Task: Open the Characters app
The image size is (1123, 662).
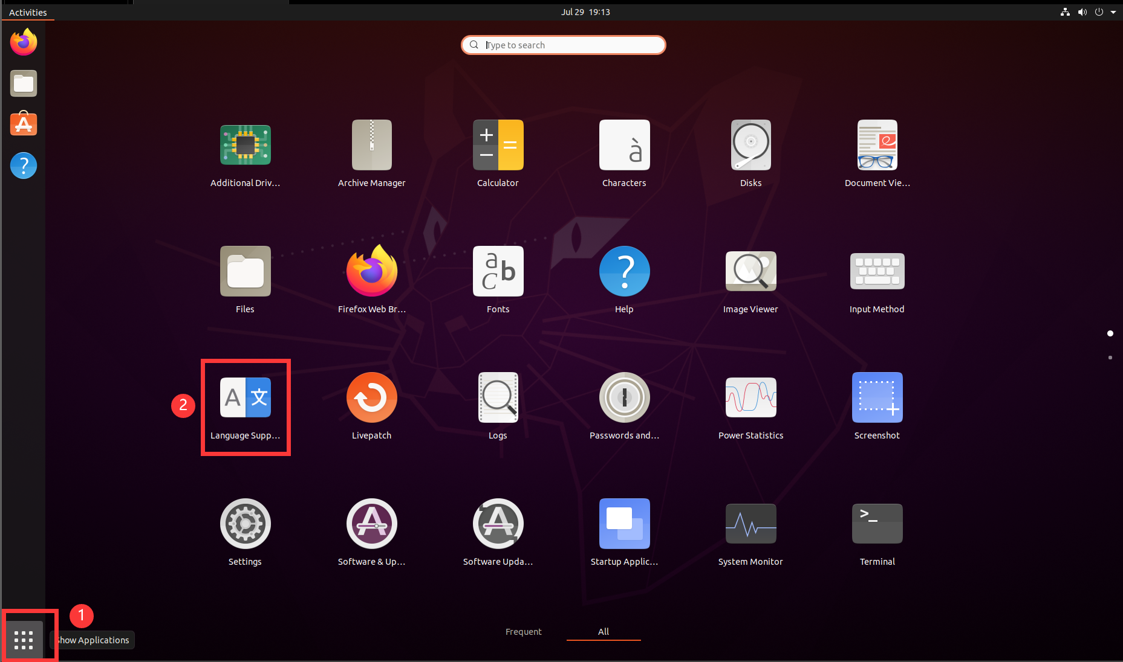Action: pos(623,153)
